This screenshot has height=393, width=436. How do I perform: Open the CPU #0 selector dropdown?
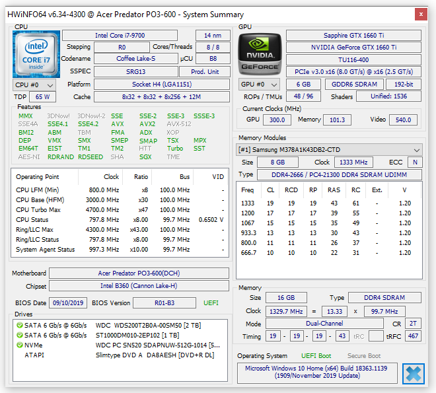click(x=34, y=85)
